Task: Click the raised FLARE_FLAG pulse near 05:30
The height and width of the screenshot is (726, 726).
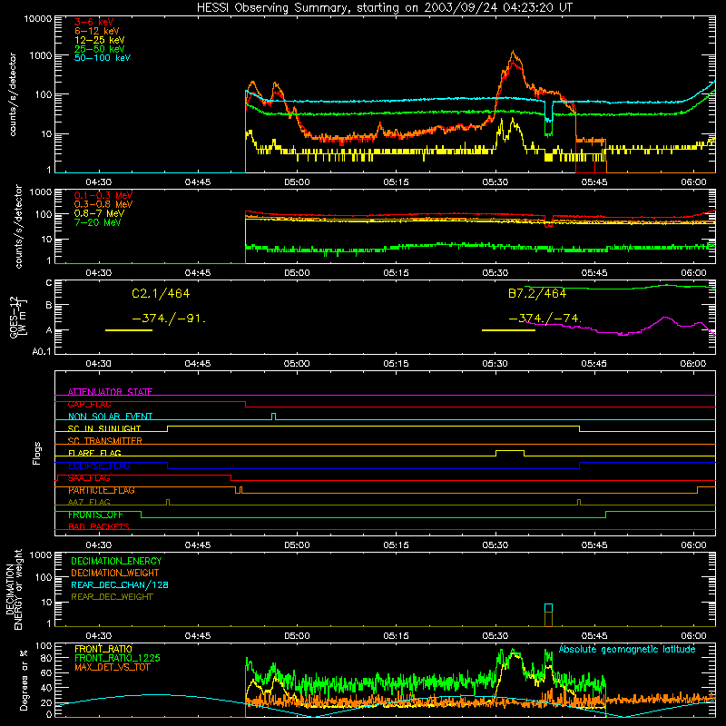Action: click(510, 453)
